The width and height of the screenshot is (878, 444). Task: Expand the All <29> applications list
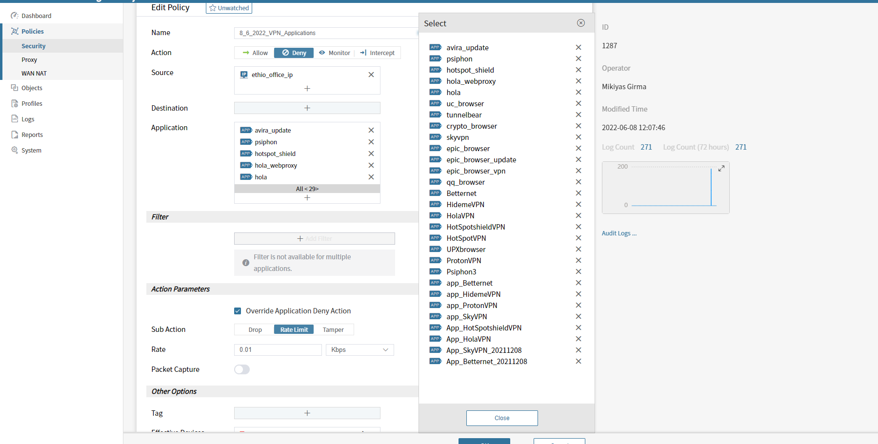point(307,189)
